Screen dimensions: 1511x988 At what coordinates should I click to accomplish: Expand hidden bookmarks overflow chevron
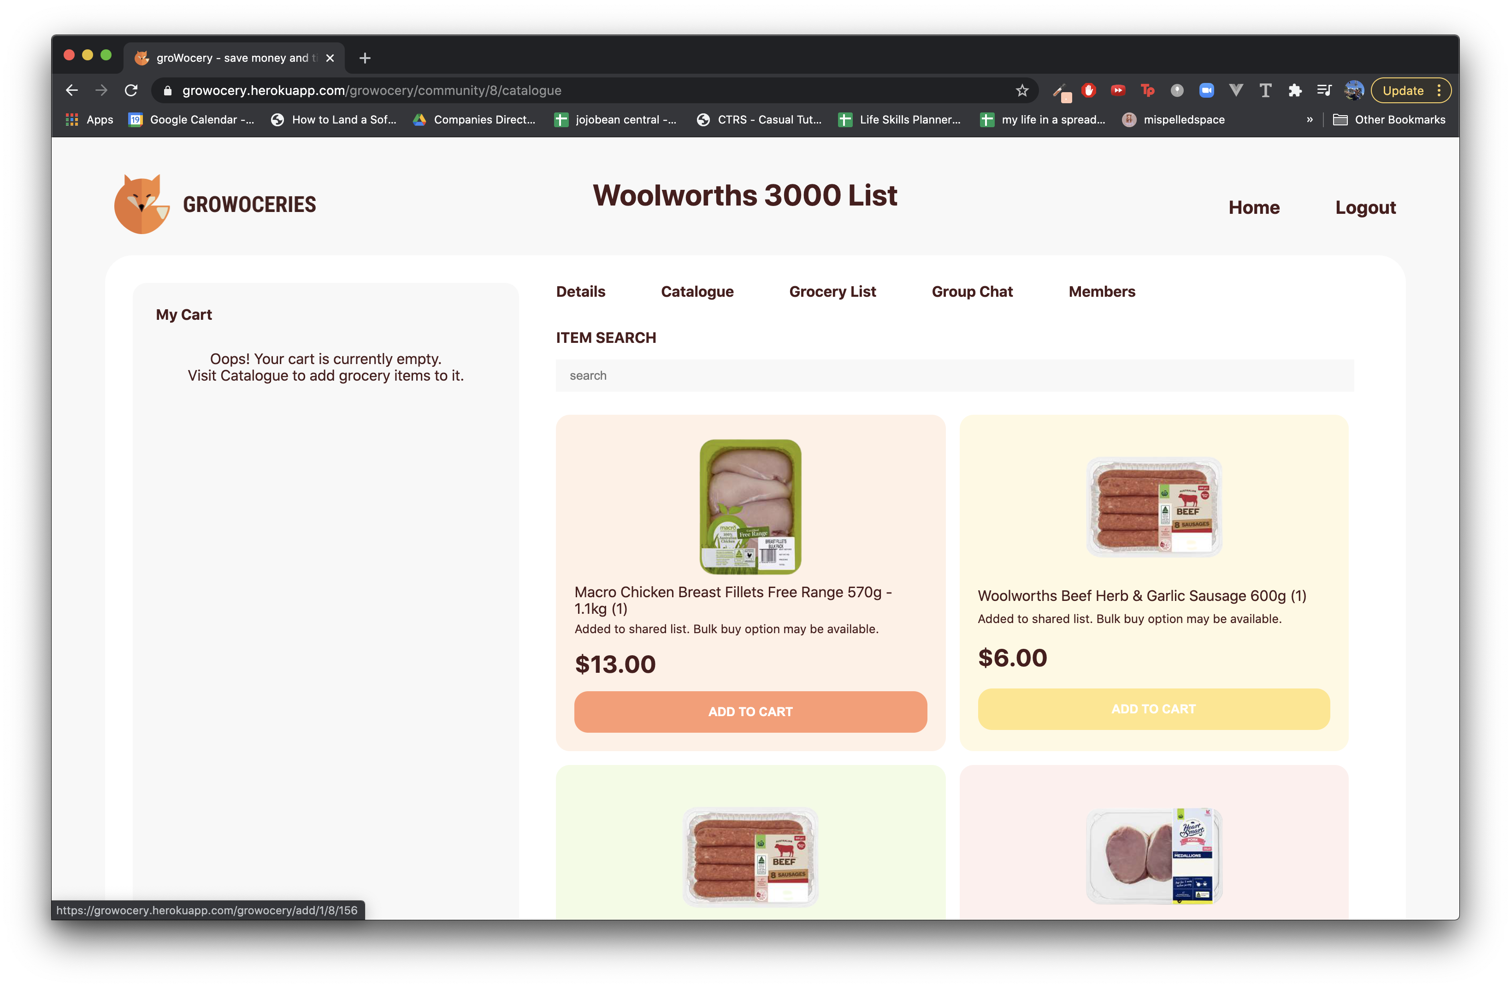1309,120
